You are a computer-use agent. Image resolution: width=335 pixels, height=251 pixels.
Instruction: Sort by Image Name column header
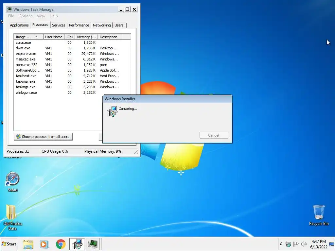pyautogui.click(x=28, y=37)
